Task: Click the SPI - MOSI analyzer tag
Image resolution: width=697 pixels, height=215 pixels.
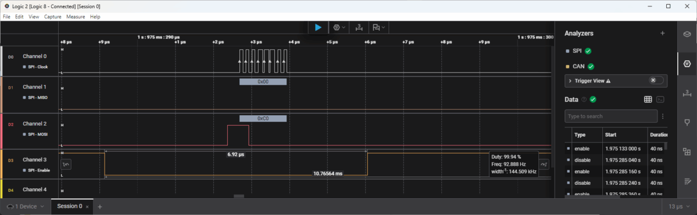Action: pyautogui.click(x=35, y=134)
